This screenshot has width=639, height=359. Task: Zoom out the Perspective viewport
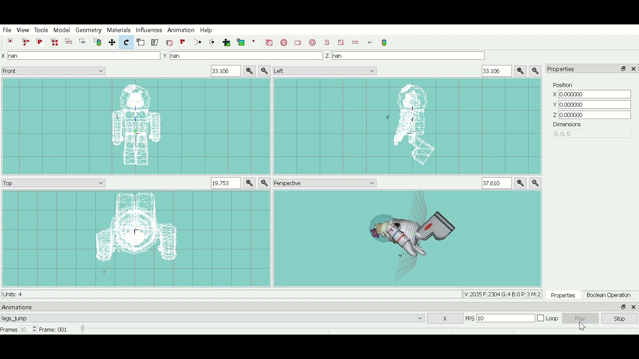(536, 183)
